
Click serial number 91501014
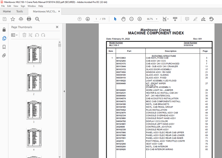click(x=188, y=45)
